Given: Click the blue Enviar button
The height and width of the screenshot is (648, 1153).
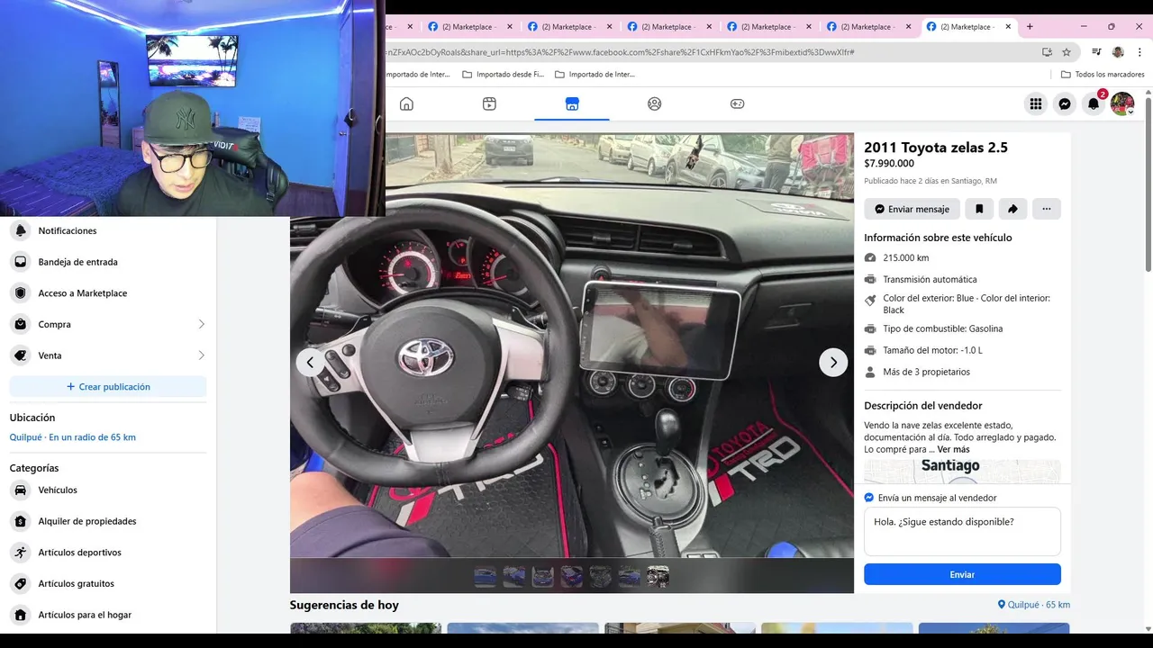Looking at the screenshot, I should [962, 574].
